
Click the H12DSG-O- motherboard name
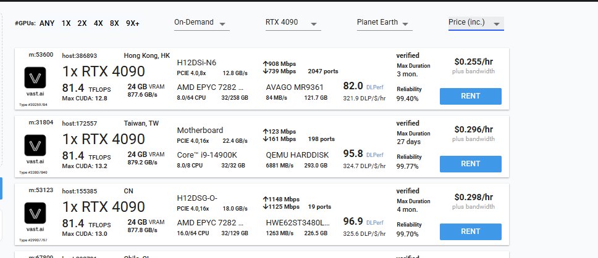tap(197, 198)
